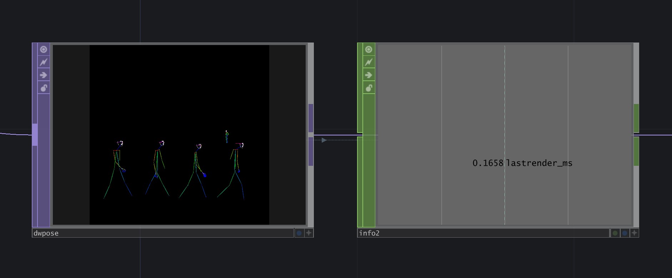Select the info2 name label

pyautogui.click(x=483, y=233)
